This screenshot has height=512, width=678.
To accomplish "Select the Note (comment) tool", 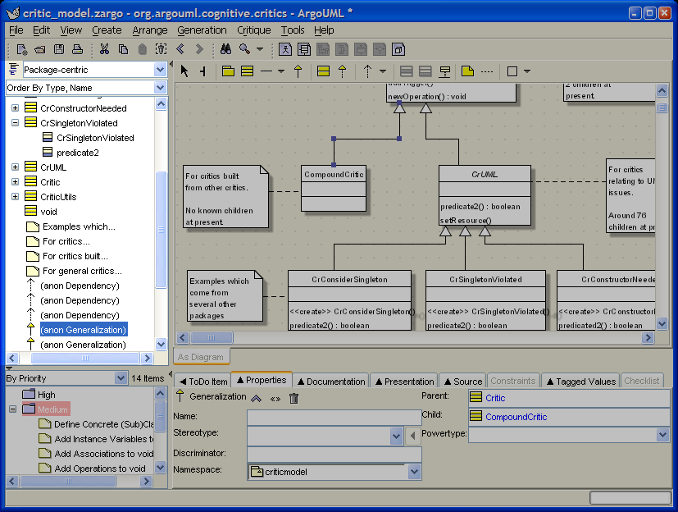I will (467, 71).
